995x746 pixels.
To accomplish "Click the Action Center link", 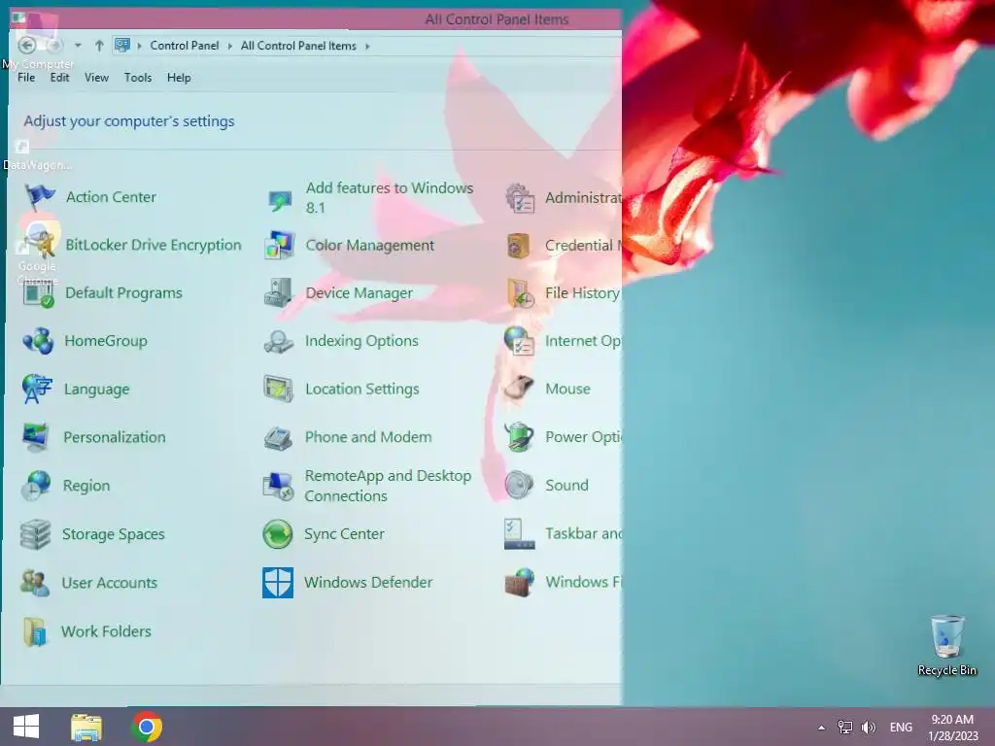I will [x=111, y=197].
